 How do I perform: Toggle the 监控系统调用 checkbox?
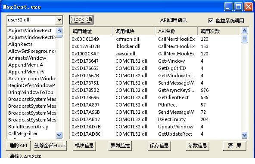point(211,21)
